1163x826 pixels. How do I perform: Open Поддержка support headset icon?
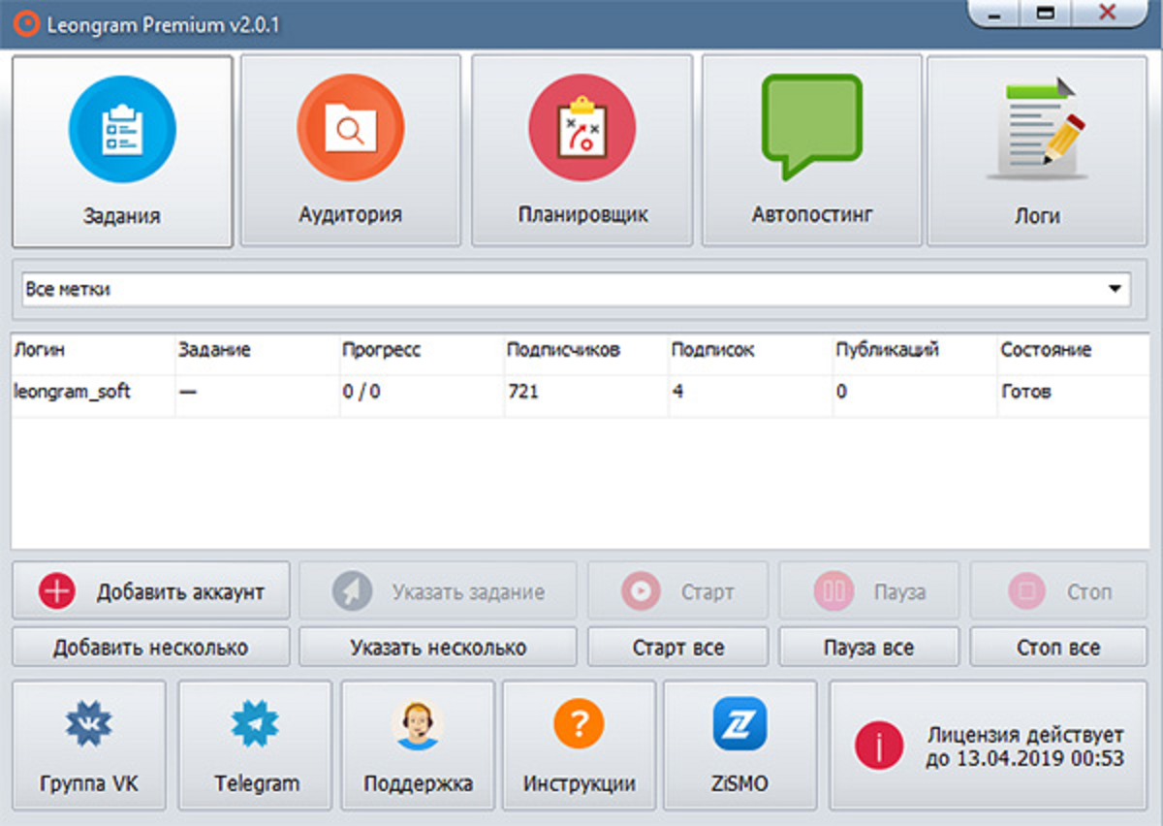coord(418,726)
